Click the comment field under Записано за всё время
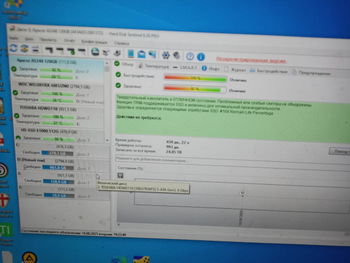This screenshot has width=350, height=263. click(232, 161)
